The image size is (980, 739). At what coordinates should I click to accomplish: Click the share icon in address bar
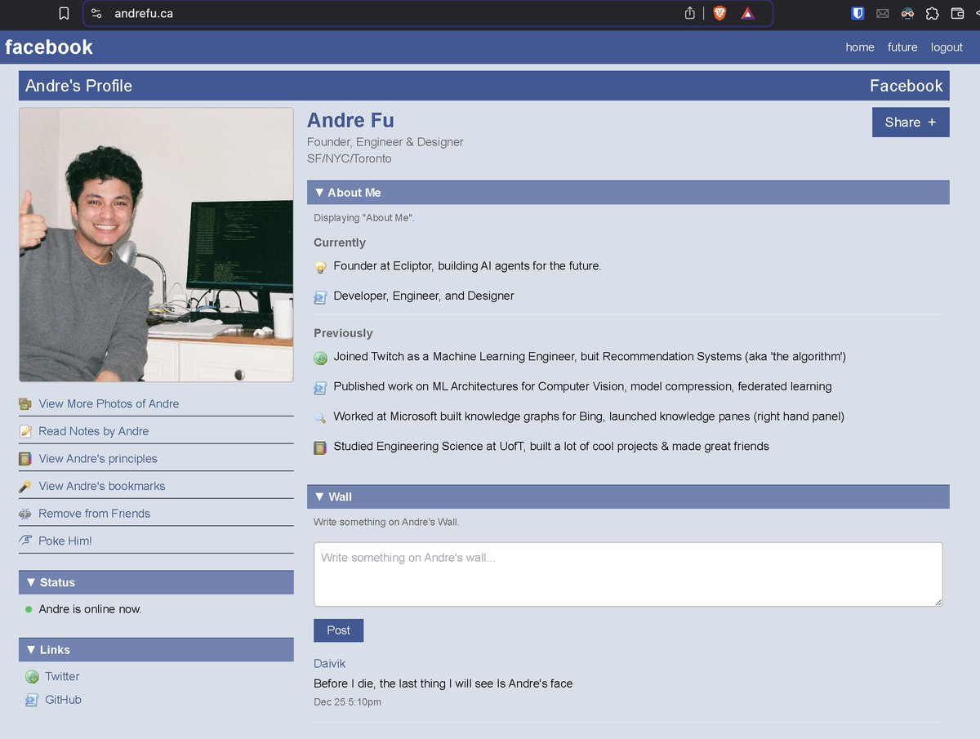[690, 13]
